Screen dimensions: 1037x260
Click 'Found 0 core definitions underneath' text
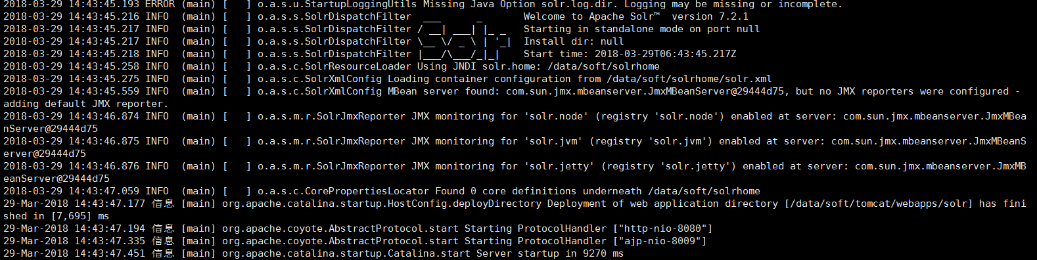click(x=538, y=191)
